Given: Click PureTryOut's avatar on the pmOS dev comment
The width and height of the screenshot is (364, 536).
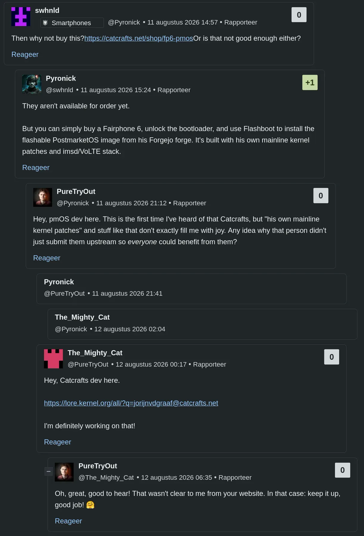Looking at the screenshot, I should point(43,197).
